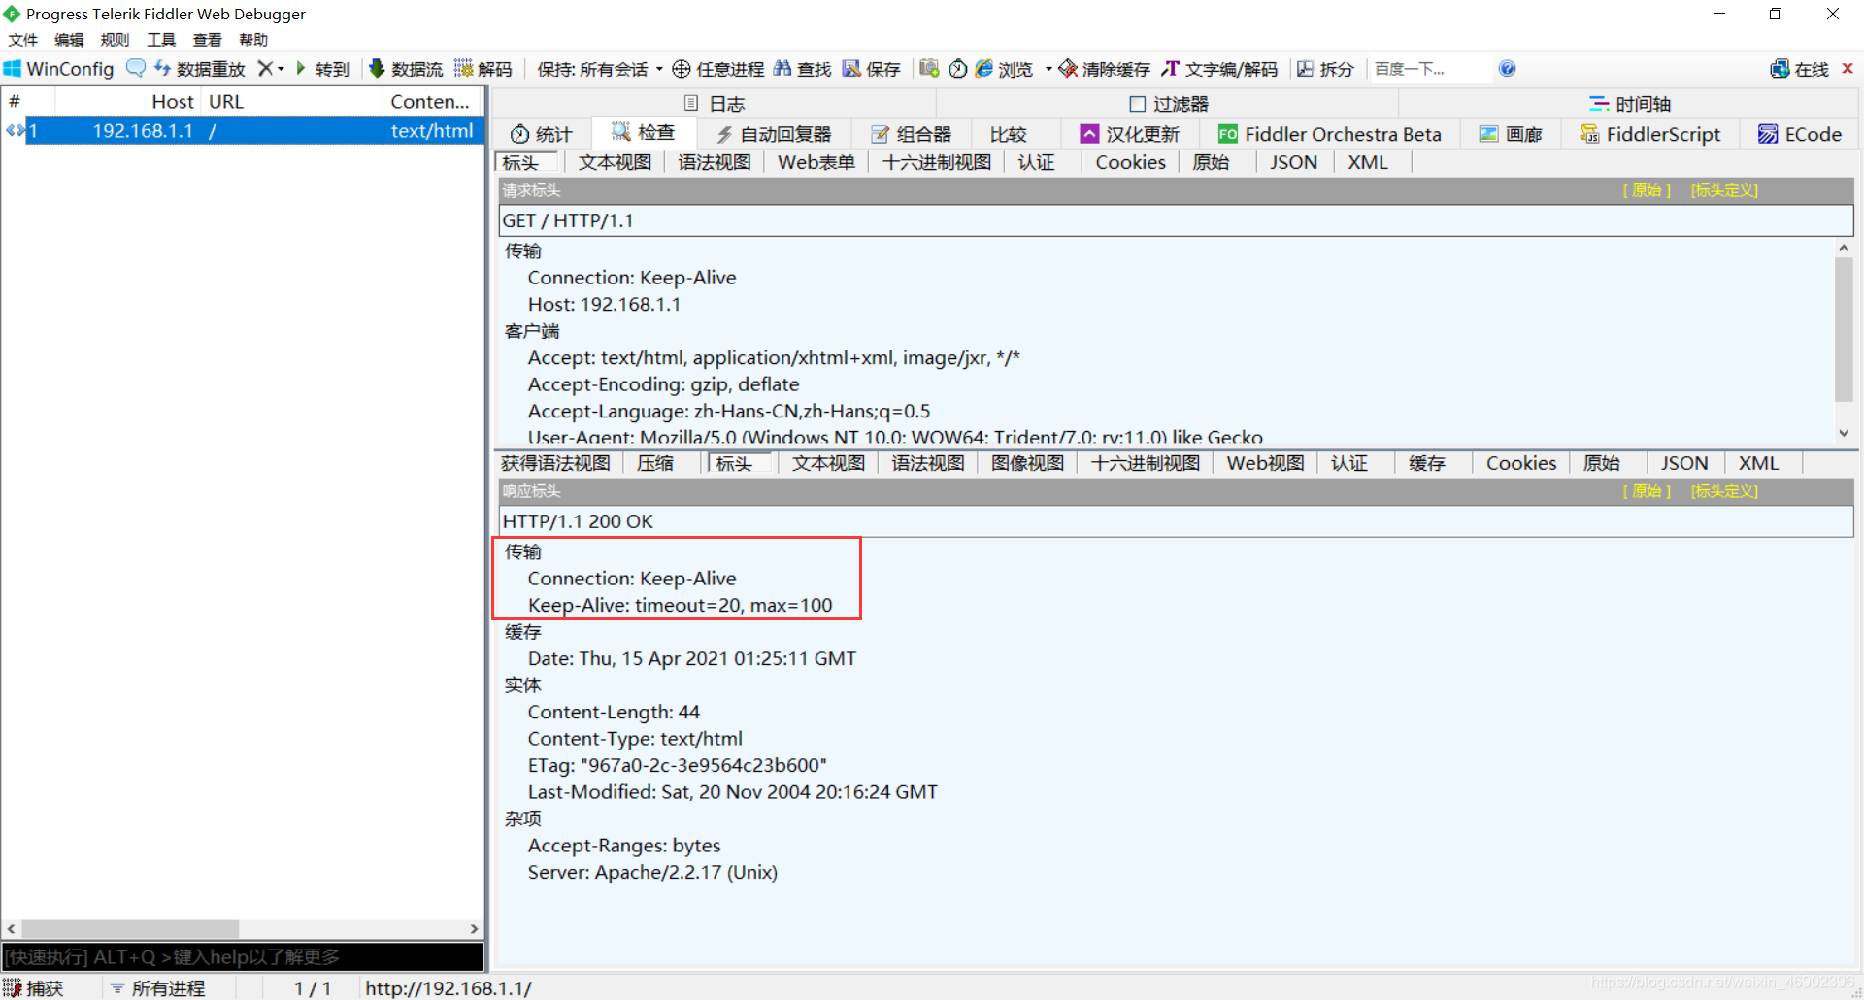Open the ECode tab
The width and height of the screenshot is (1864, 1000).
[1800, 134]
